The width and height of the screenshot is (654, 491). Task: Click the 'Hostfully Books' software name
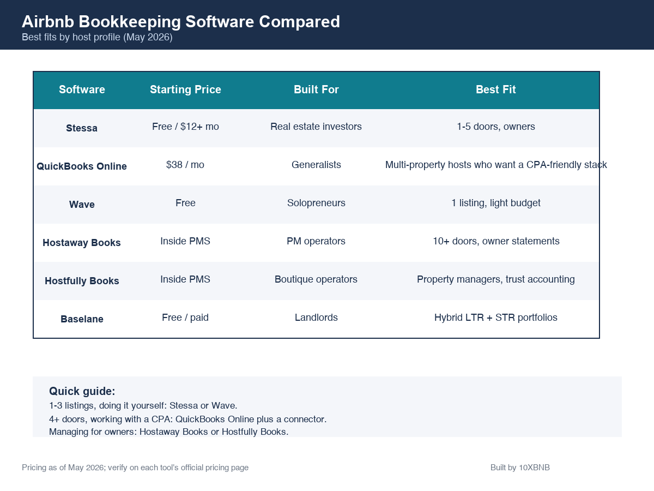(x=82, y=281)
